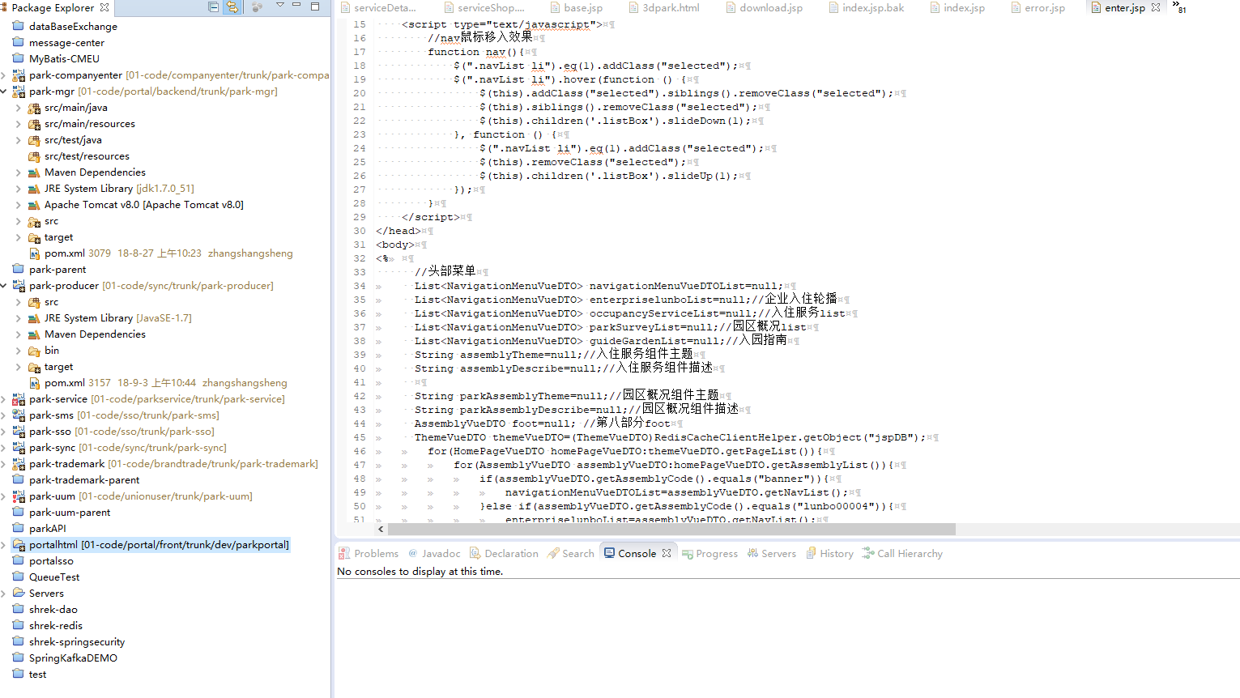Expand src/main/java under park-mgr

(19, 108)
